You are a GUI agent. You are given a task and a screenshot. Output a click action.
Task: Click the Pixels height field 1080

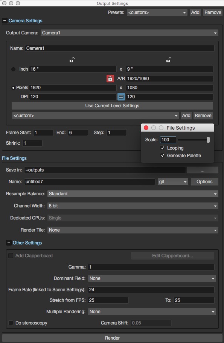169,88
